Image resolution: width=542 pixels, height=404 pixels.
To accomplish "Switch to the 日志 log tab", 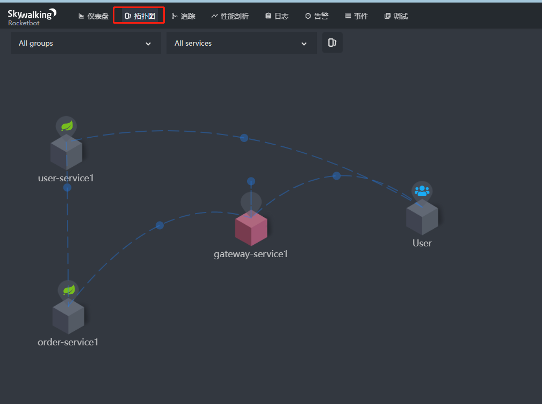I will tap(277, 16).
